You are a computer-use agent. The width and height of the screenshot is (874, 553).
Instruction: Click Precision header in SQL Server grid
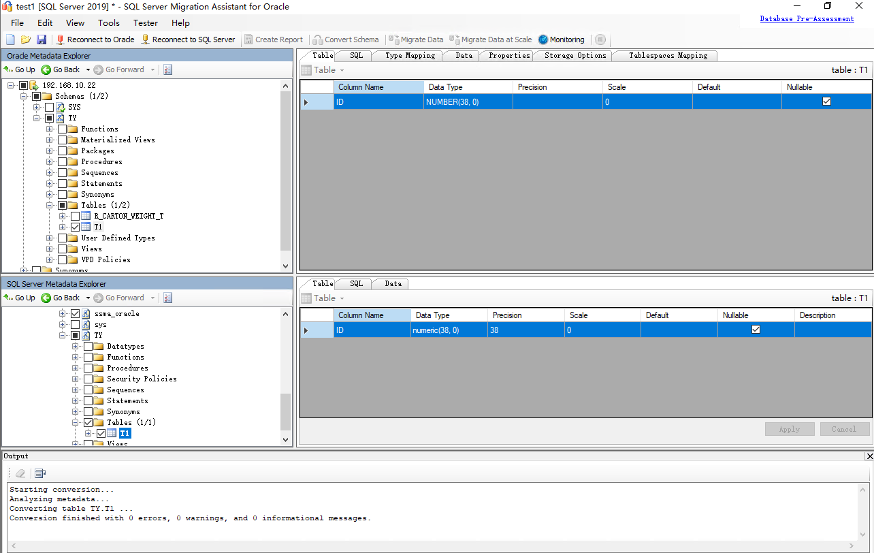click(526, 315)
